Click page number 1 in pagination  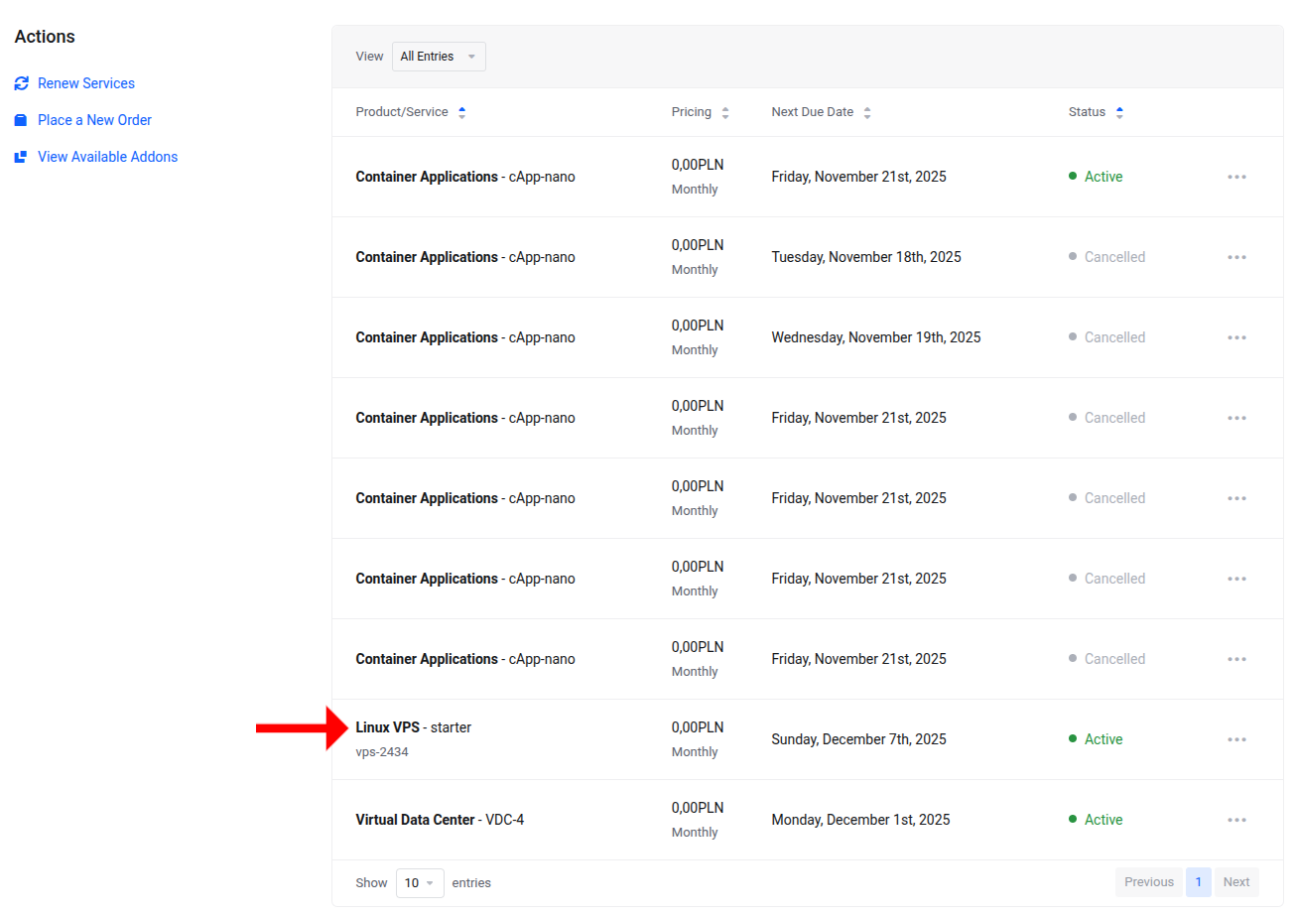(1199, 881)
